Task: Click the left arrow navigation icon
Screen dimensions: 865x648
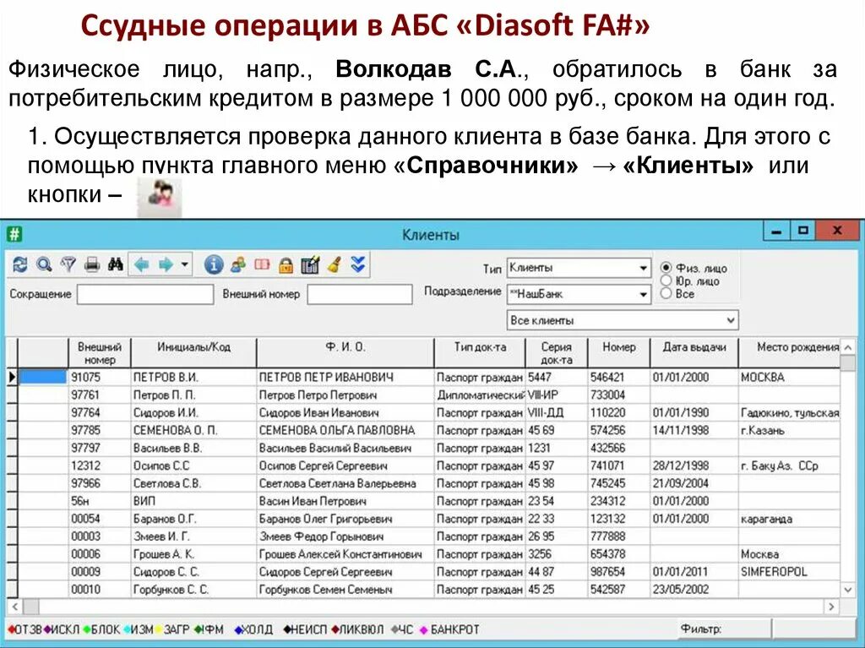Action: click(142, 265)
